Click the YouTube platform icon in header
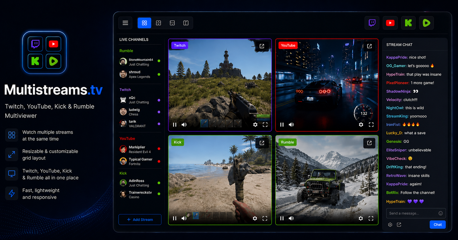Viewport: 458px width, 240px height. click(x=390, y=23)
